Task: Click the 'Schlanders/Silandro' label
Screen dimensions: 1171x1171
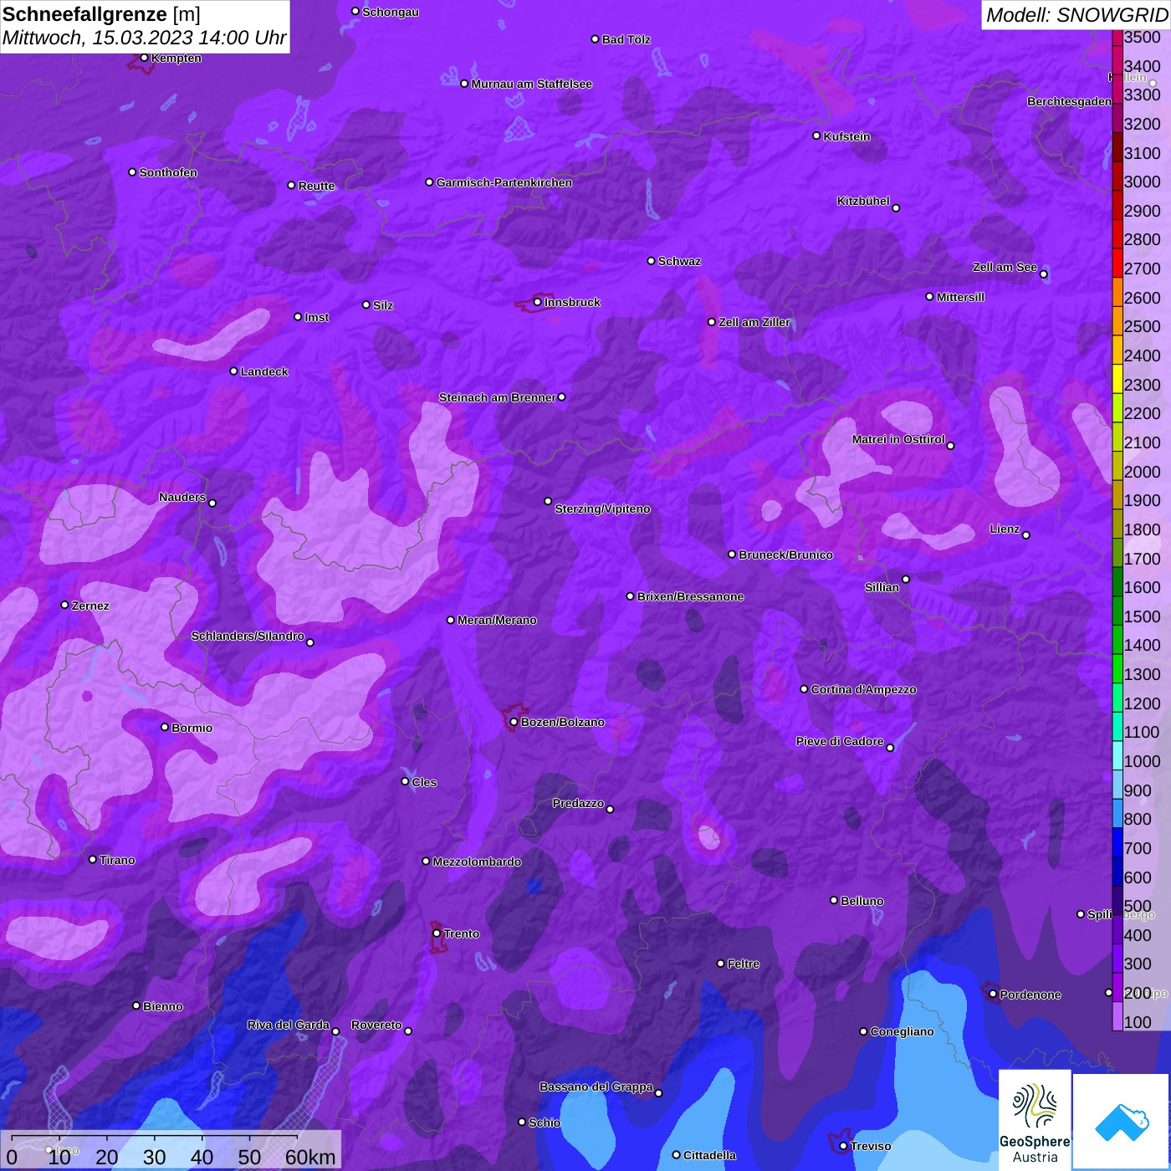Action: 248,636
